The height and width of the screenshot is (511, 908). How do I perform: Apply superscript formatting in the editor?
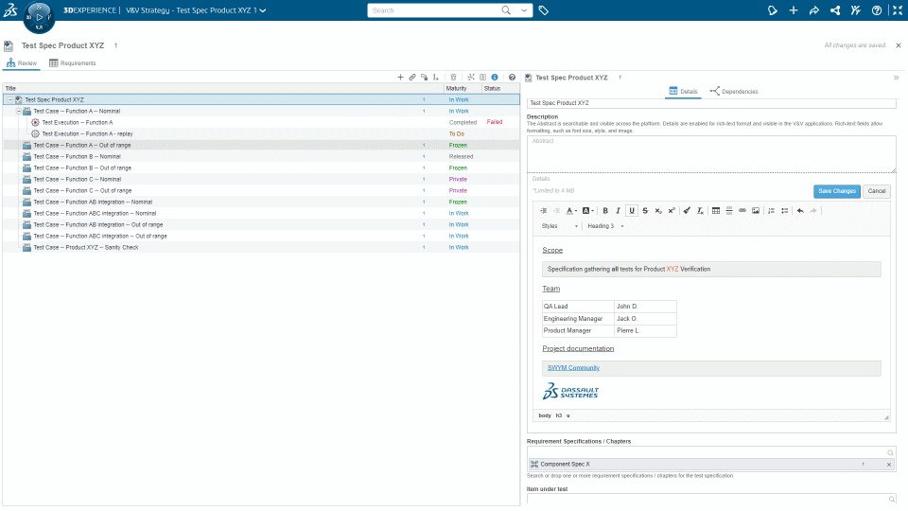(672, 211)
